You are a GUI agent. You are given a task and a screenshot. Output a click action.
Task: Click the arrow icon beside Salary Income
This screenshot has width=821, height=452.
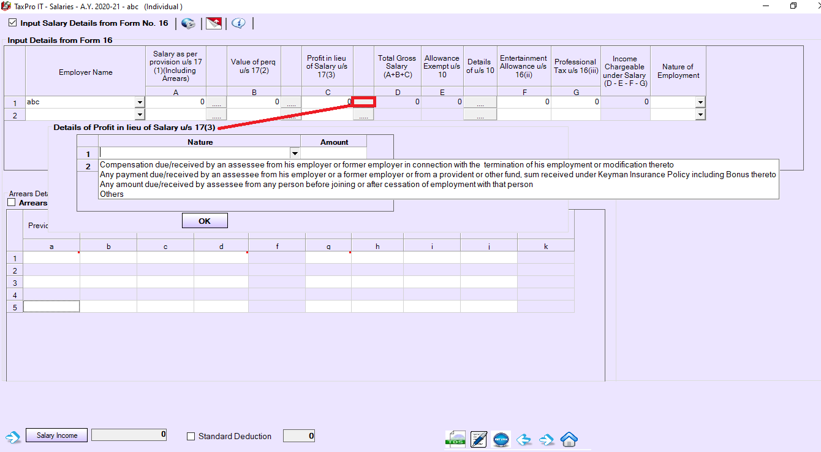13,437
